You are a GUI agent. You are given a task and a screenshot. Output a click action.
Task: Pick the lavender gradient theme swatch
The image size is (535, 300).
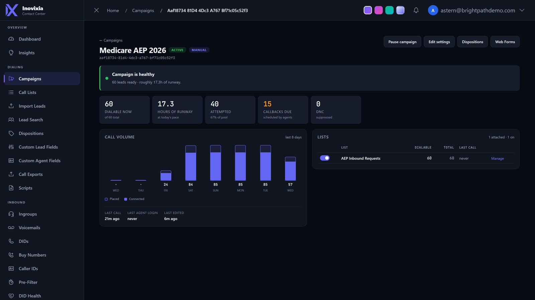(x=400, y=10)
